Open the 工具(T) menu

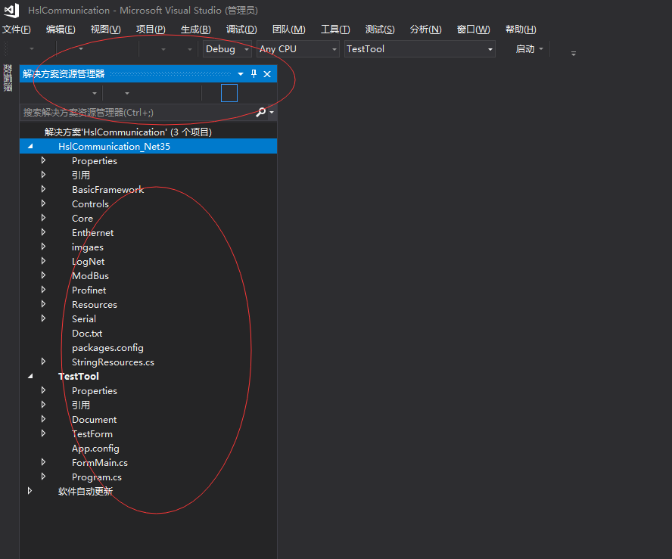coord(335,30)
